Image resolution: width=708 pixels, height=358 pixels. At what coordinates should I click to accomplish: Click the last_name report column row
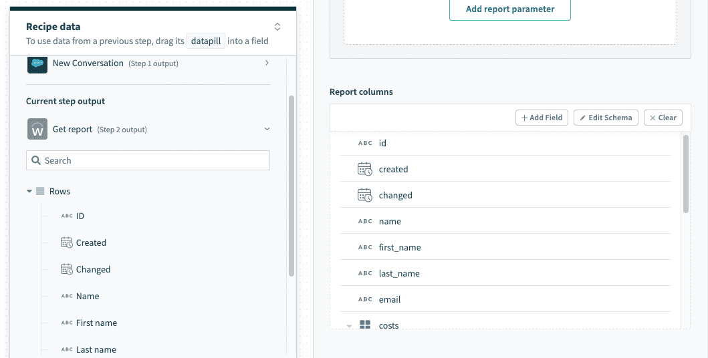(505, 273)
